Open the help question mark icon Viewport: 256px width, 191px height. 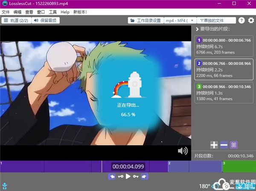(x=241, y=20)
